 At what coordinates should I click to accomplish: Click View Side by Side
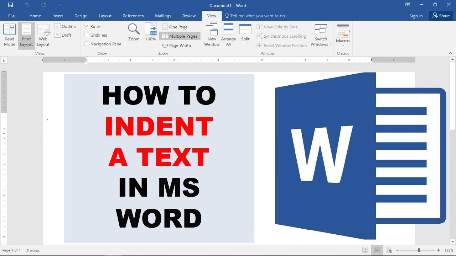[x=277, y=27]
